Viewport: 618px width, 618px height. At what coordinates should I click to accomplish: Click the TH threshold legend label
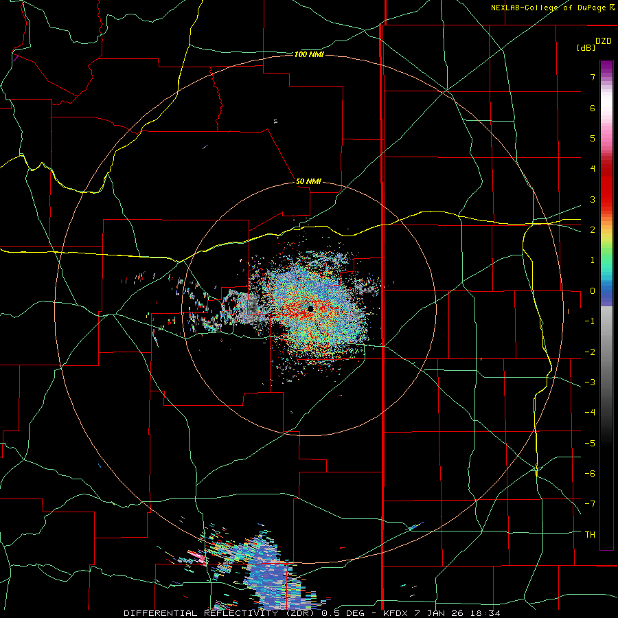pyautogui.click(x=590, y=535)
